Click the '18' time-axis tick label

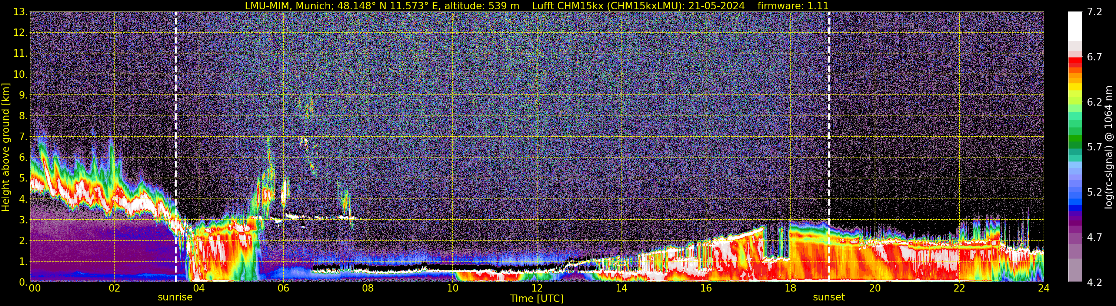pyautogui.click(x=790, y=288)
